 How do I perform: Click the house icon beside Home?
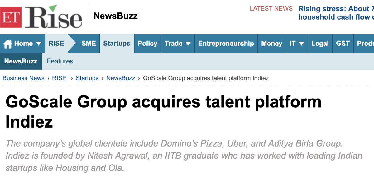pyautogui.click(x=7, y=44)
